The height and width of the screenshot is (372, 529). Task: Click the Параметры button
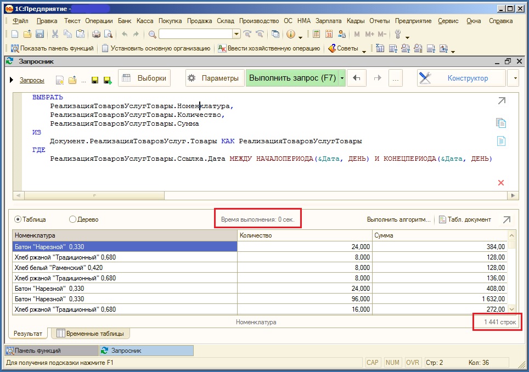pos(214,78)
